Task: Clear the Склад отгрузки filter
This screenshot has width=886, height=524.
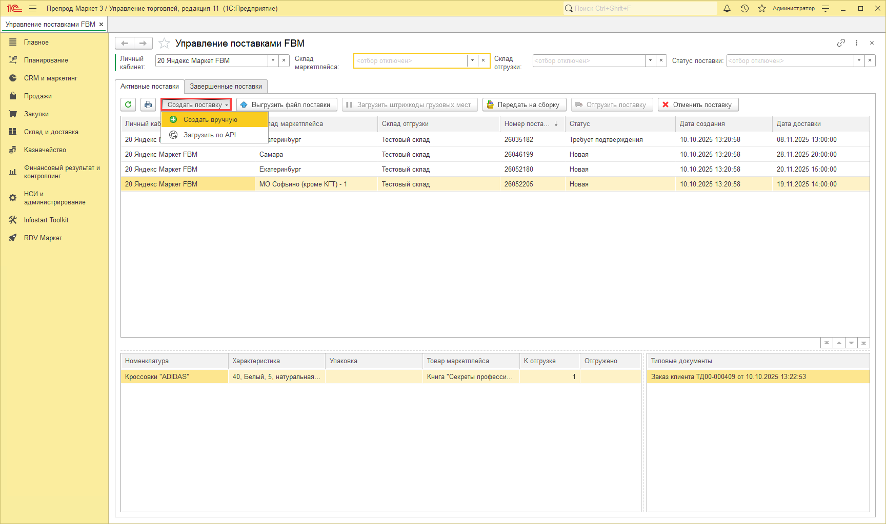Action: pos(661,60)
